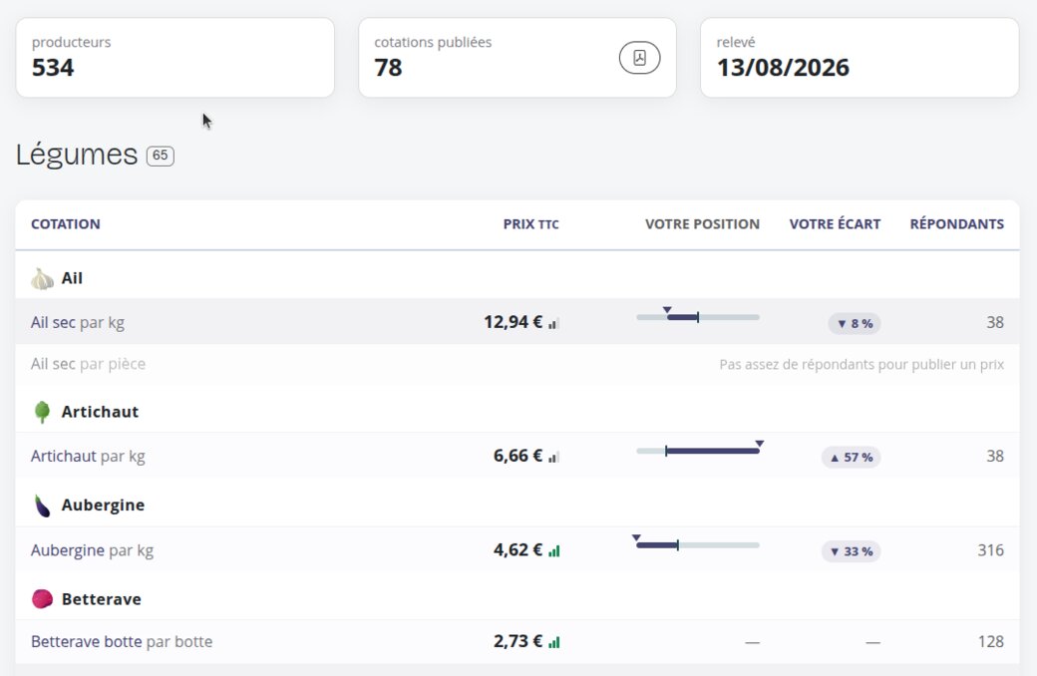Screen dimensions: 1037x676
Task: Click the PDF export icon in cotations publiées
Action: (639, 58)
